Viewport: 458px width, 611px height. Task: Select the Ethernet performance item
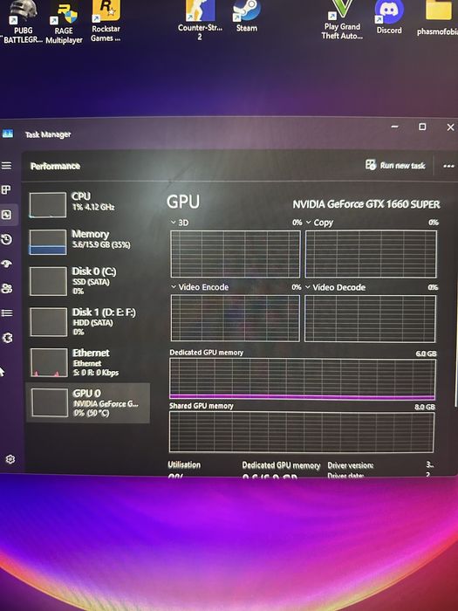click(x=87, y=362)
